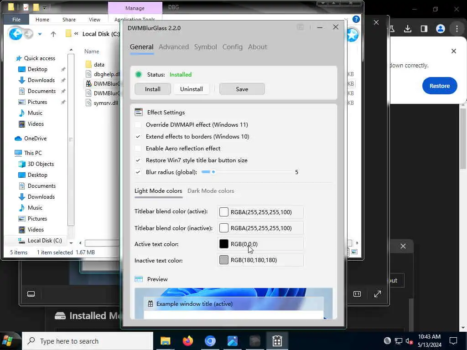Click the network tray icon
The width and height of the screenshot is (467, 350).
(x=399, y=341)
